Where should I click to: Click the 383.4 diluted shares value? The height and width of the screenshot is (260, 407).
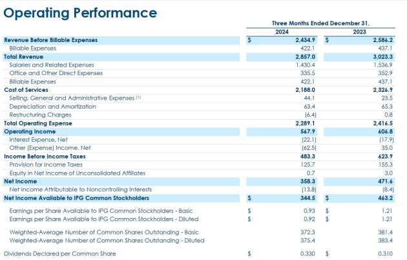386,241
